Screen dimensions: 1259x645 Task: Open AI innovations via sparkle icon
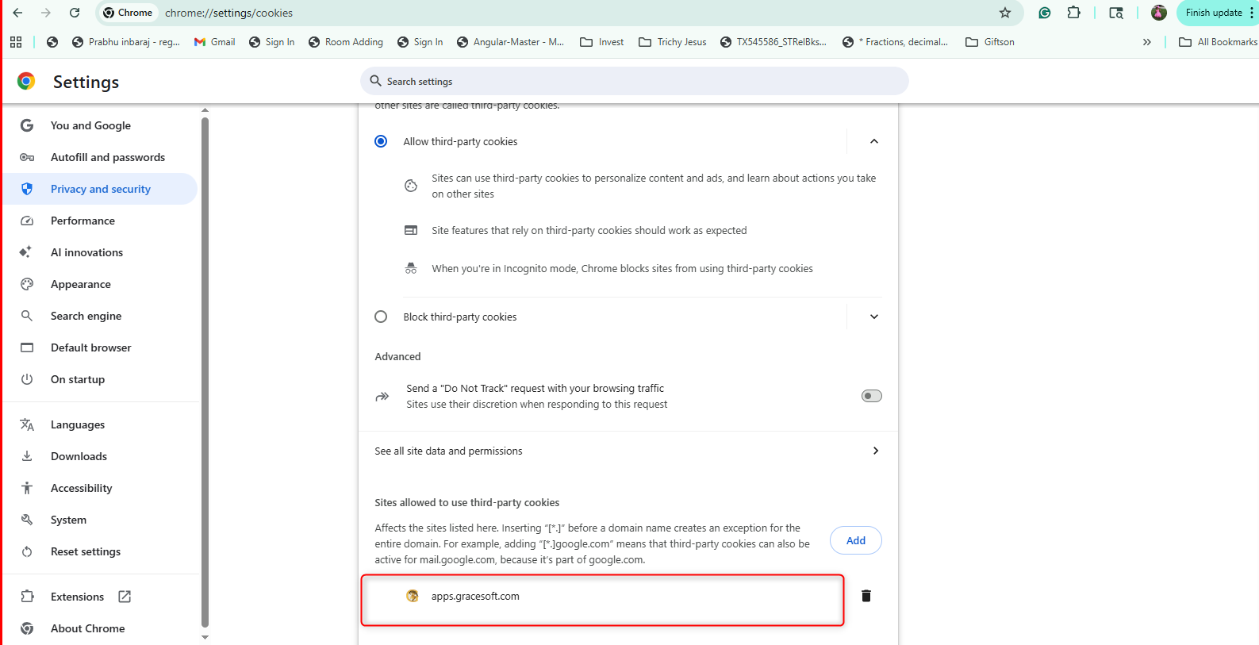27,252
